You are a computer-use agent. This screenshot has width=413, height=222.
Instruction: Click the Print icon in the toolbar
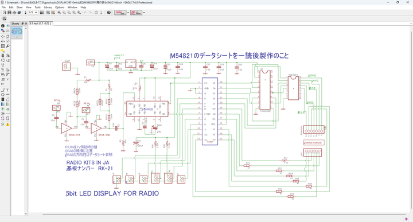click(14, 13)
